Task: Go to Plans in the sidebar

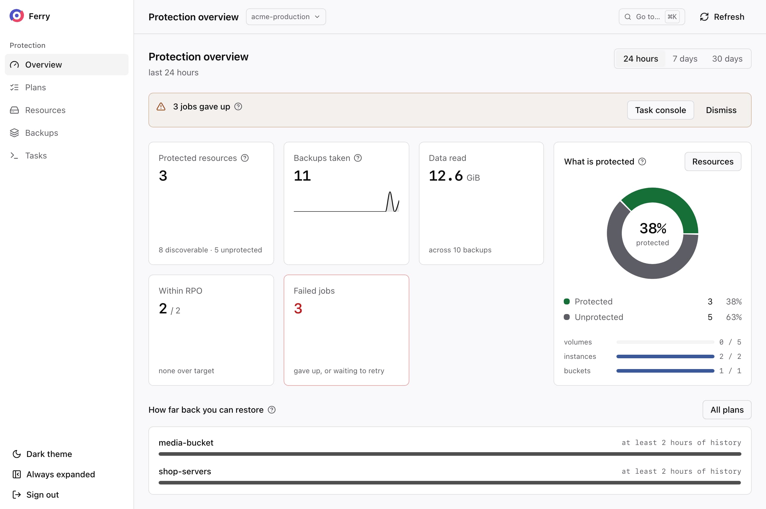Action: pos(66,87)
